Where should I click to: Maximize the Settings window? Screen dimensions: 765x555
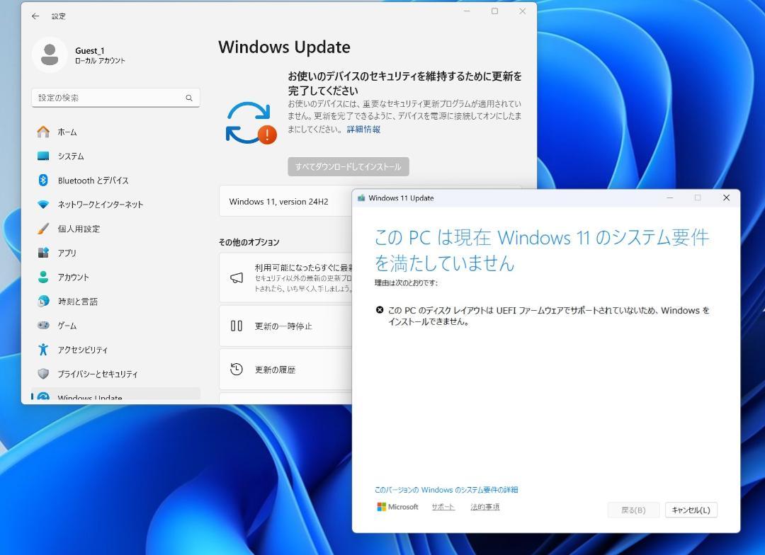pyautogui.click(x=494, y=11)
